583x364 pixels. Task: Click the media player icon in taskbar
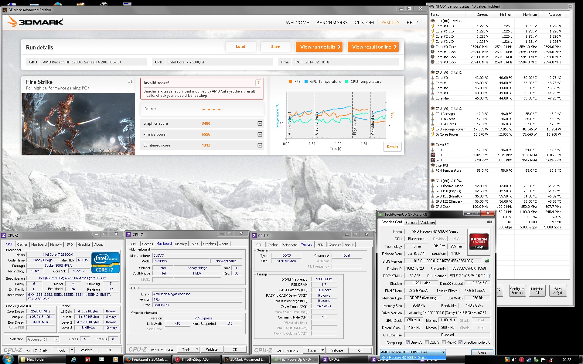coord(116,359)
